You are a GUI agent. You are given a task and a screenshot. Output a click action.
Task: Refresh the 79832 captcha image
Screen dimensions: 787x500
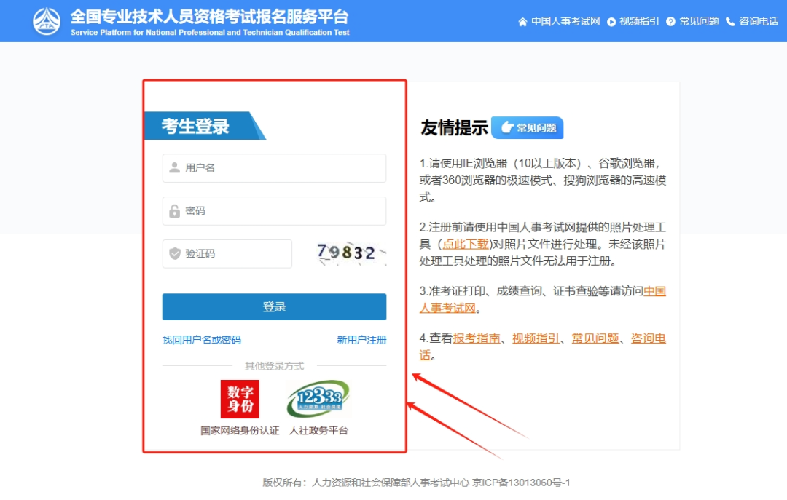click(x=351, y=253)
